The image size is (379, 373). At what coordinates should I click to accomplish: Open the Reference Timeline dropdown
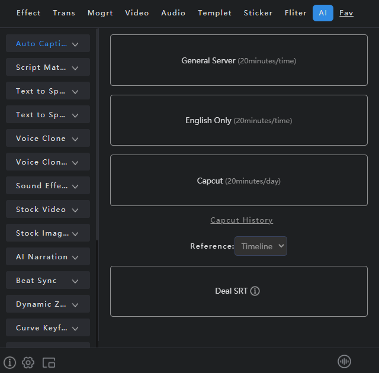pyautogui.click(x=261, y=246)
